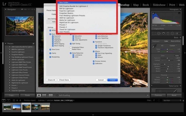Collapse the Histogram panel
Image resolution: width=186 pixels, height=116 pixels.
pos(180,9)
